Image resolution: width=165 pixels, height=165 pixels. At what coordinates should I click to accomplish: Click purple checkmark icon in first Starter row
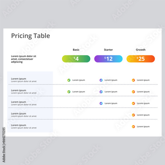coord(101,80)
